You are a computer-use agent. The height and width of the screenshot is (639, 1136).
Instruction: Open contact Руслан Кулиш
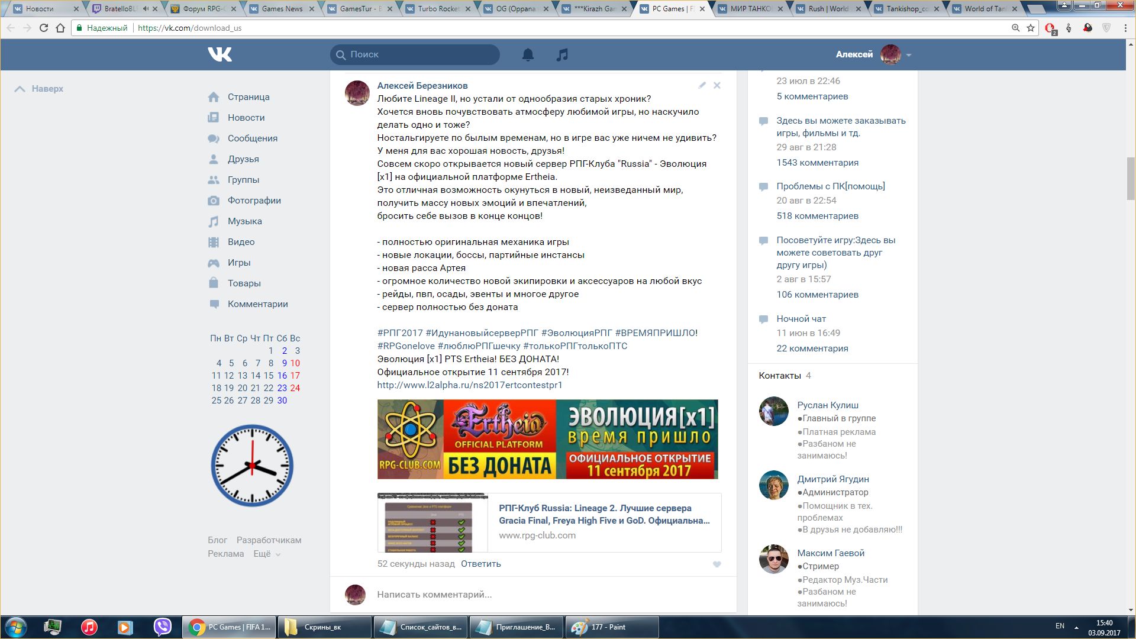[x=827, y=405]
